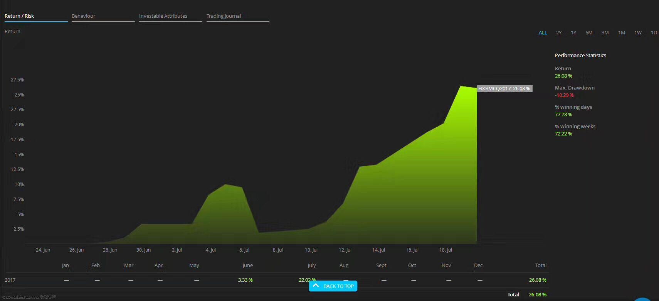Click the 24. Jun x-axis label

coord(43,250)
